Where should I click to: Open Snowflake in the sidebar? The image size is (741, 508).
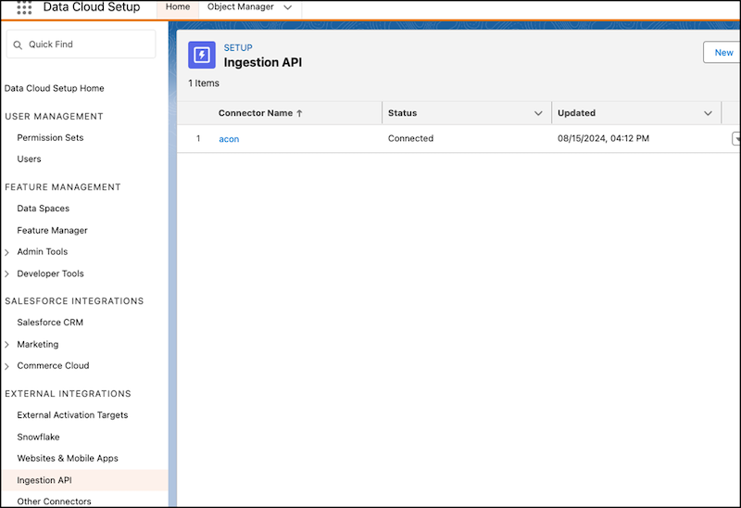coord(38,437)
